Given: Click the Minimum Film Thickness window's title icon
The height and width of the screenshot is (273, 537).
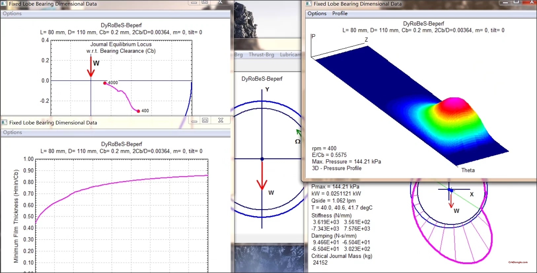Looking at the screenshot, I should point(4,122).
